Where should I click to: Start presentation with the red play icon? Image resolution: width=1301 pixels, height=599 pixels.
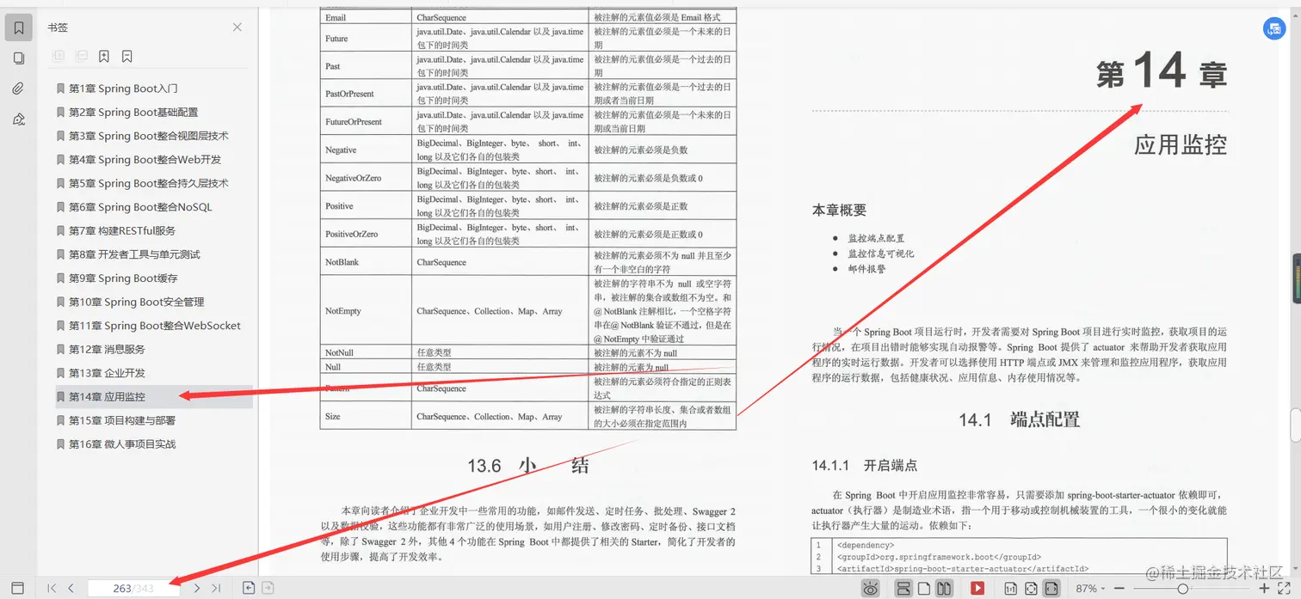pos(976,589)
